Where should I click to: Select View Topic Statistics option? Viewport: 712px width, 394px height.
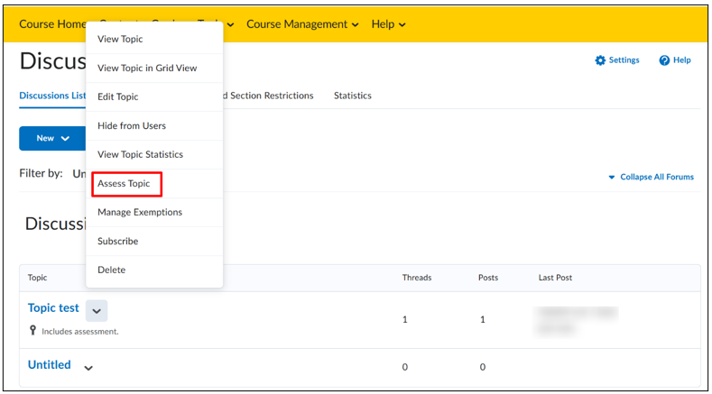click(x=140, y=154)
